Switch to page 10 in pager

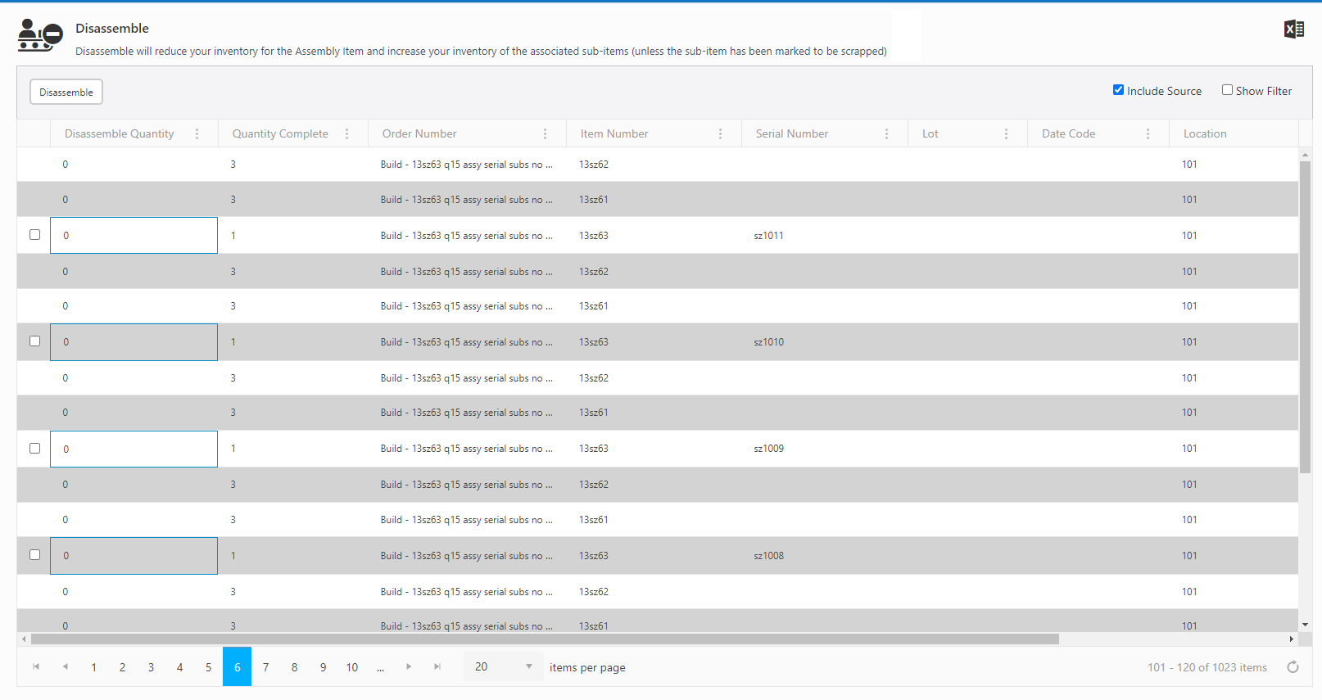pos(351,667)
